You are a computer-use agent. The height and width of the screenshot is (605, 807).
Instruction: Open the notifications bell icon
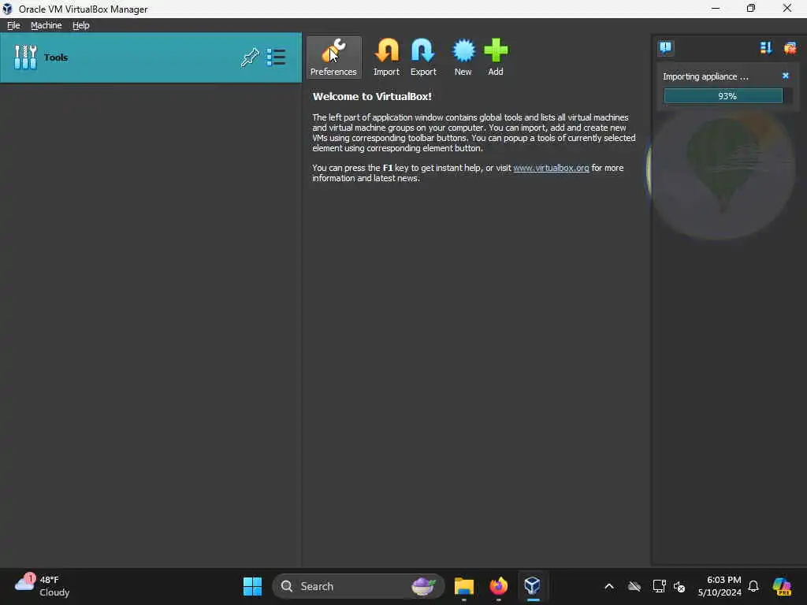click(x=753, y=586)
